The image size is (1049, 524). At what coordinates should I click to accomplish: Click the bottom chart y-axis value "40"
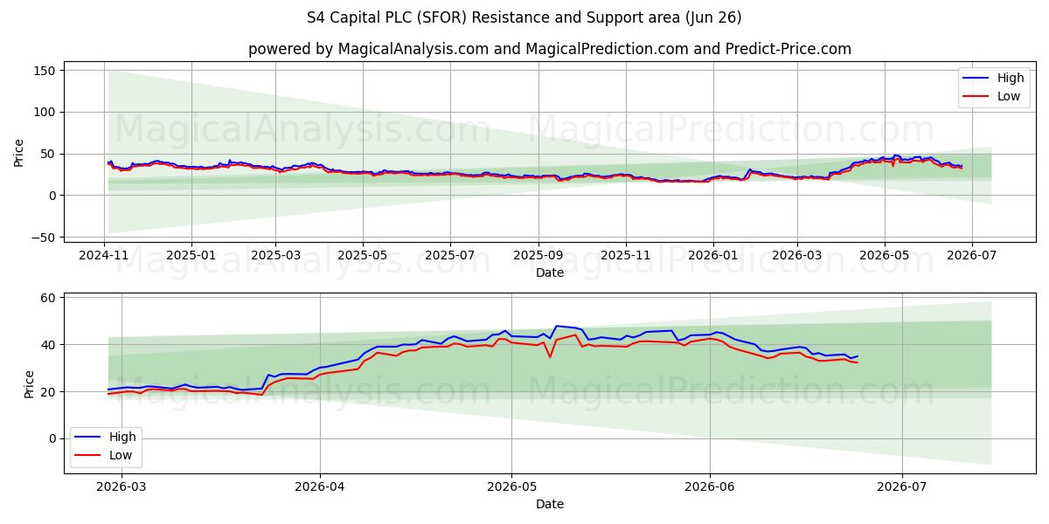pos(50,345)
